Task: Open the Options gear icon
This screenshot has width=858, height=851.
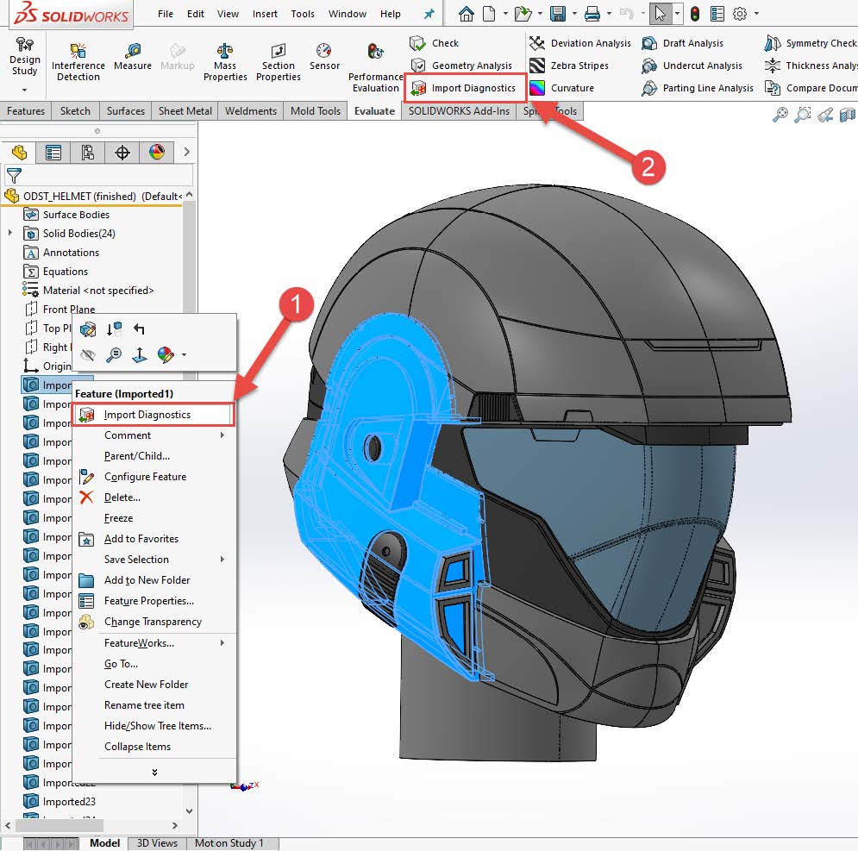Action: click(740, 14)
